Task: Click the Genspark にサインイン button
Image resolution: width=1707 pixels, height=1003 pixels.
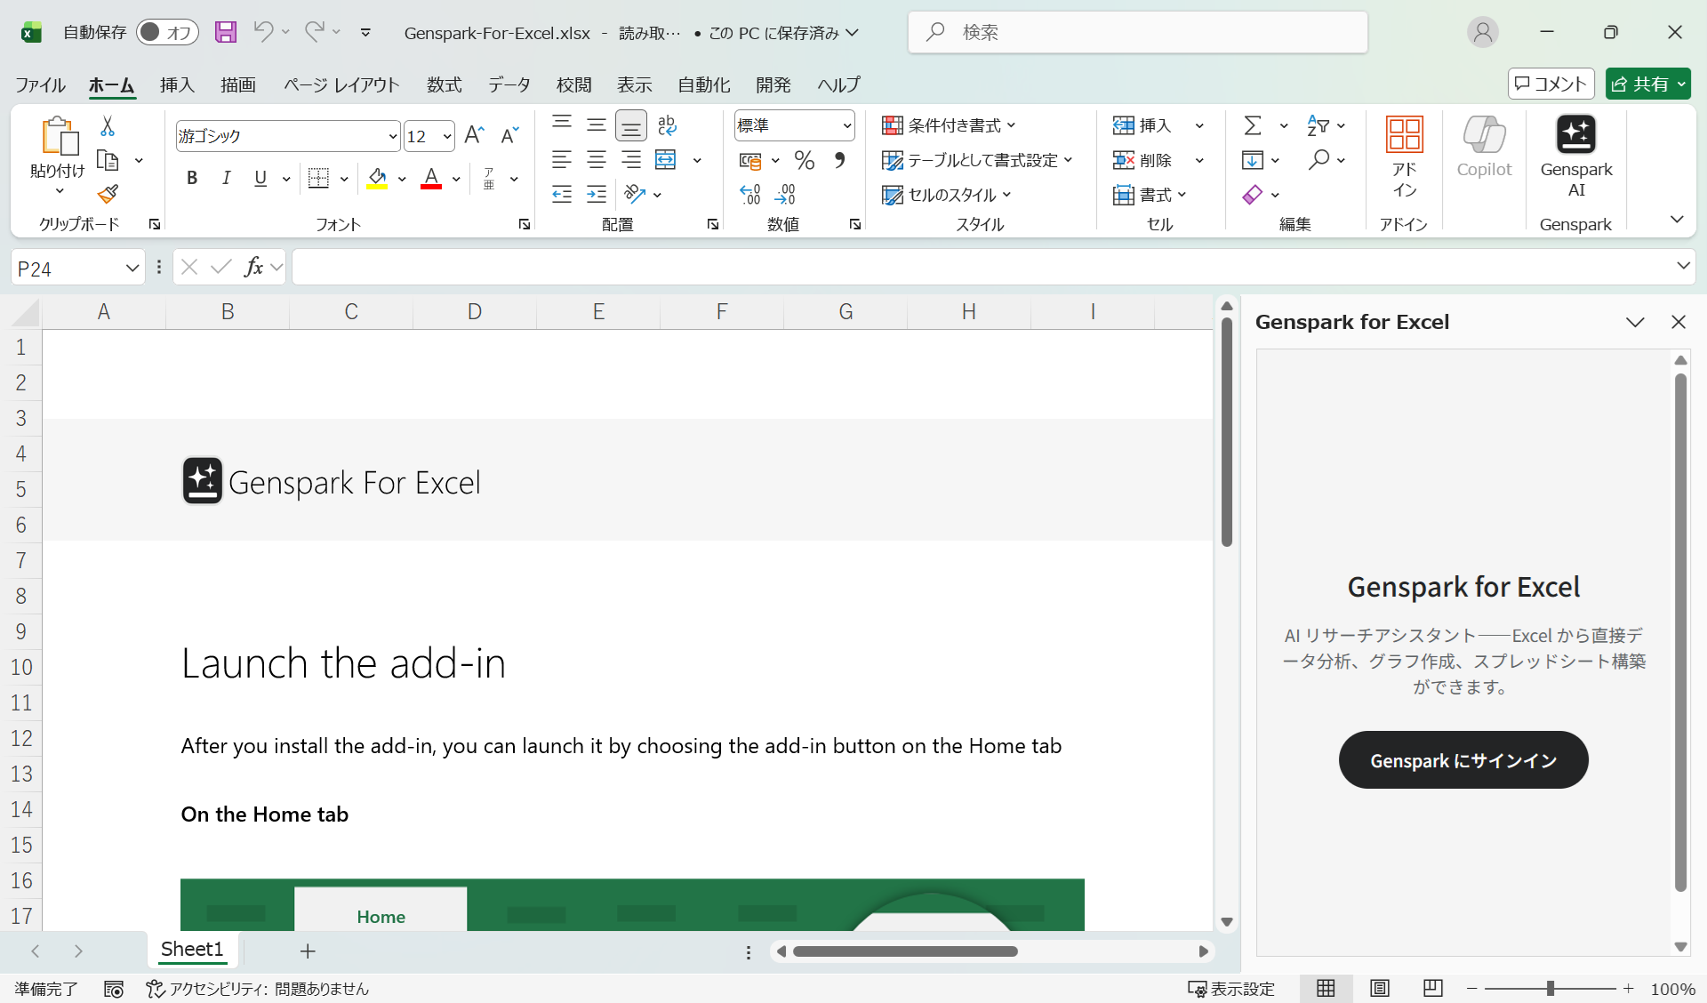Action: [1463, 760]
